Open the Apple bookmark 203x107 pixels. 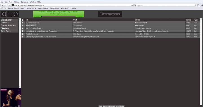22,8
